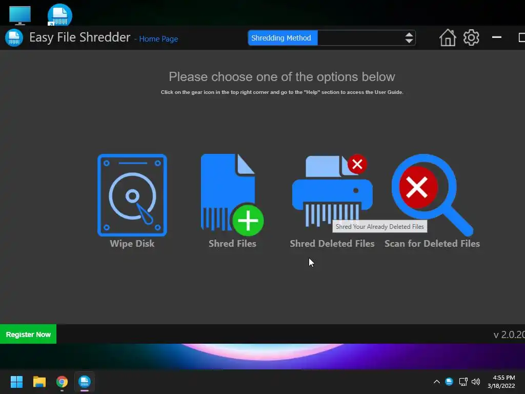Click the Shred Files text label
Viewport: 525px width, 394px height.
(x=232, y=244)
